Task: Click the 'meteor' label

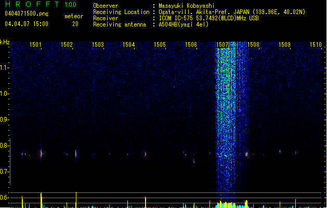Action: 74,16
